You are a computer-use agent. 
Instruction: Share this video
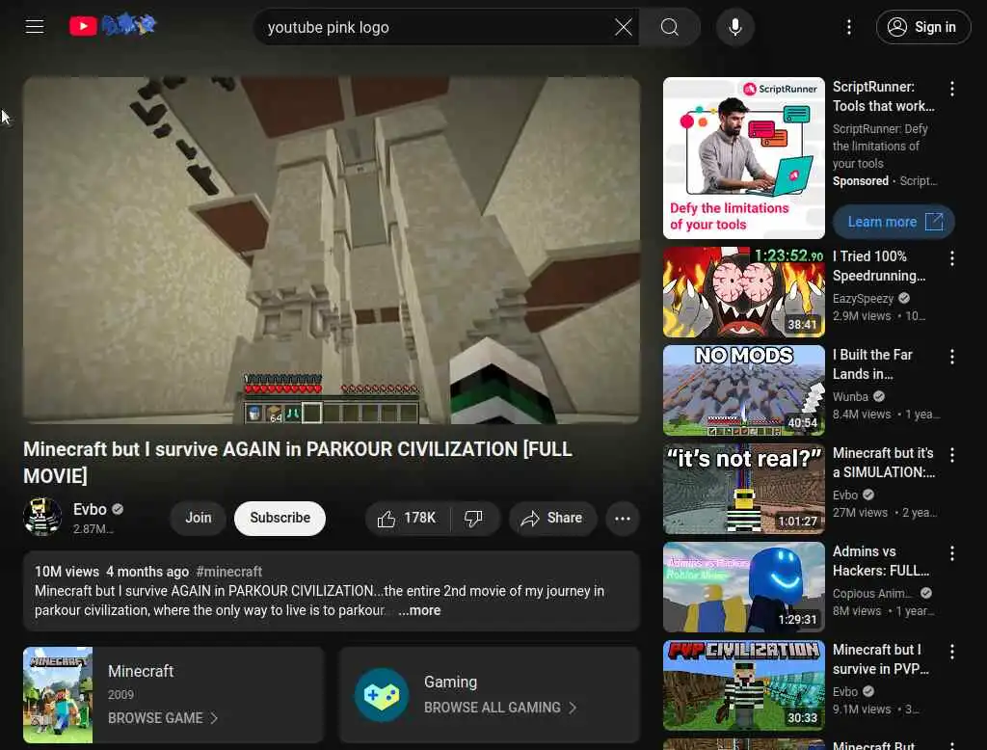pyautogui.click(x=552, y=519)
